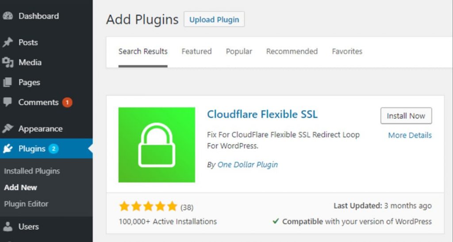Click the Media library icon
This screenshot has width=453, height=242.
(8, 62)
